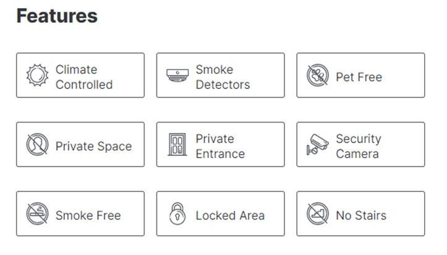447x255 pixels.
Task: Choose the Pet Free text label
Action: click(x=359, y=77)
